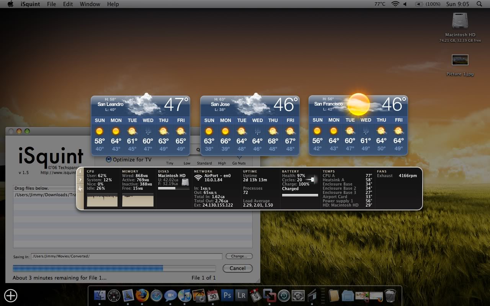Click the menu bar clock Sun 9:05
This screenshot has width=490, height=306.
(x=457, y=4)
